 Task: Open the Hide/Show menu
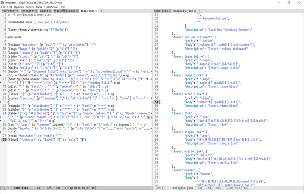51,7
